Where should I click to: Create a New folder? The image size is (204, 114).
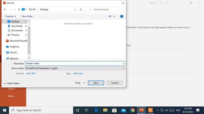click(27, 16)
